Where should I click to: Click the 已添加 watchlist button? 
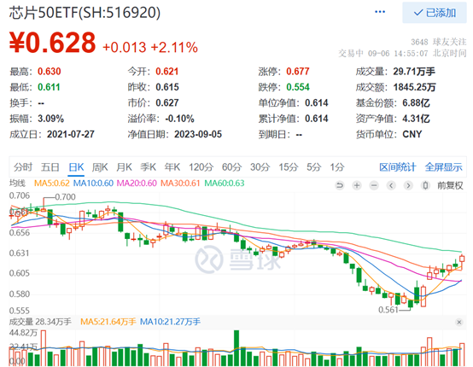point(435,13)
